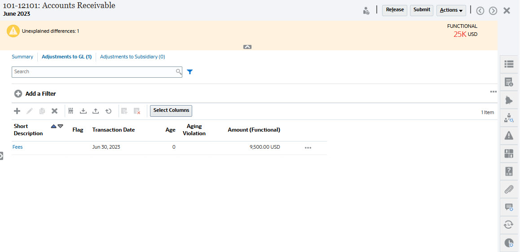Click the blue filter funnel icon
The width and height of the screenshot is (520, 252).
(189, 71)
